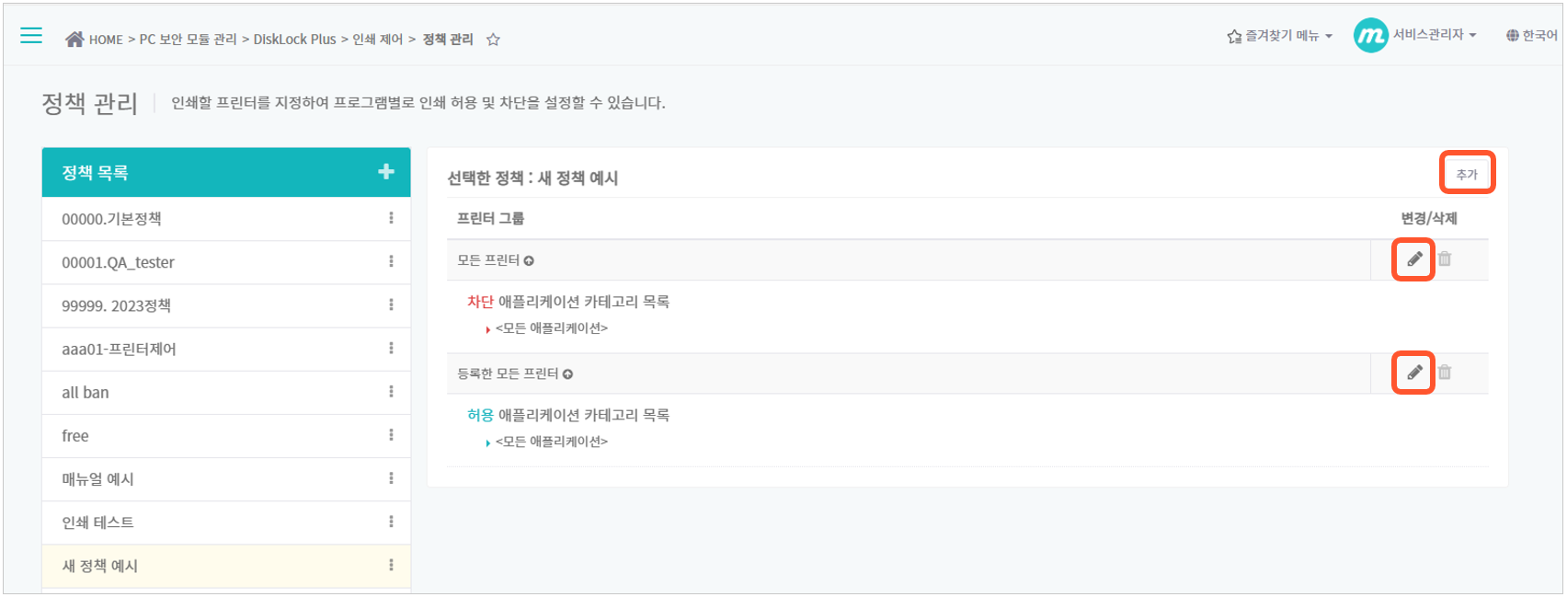The image size is (1567, 597).
Task: Add a new policy with plus icon
Action: [386, 171]
